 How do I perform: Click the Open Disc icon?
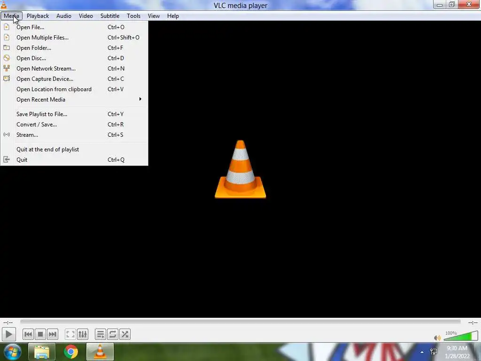[x=7, y=58]
